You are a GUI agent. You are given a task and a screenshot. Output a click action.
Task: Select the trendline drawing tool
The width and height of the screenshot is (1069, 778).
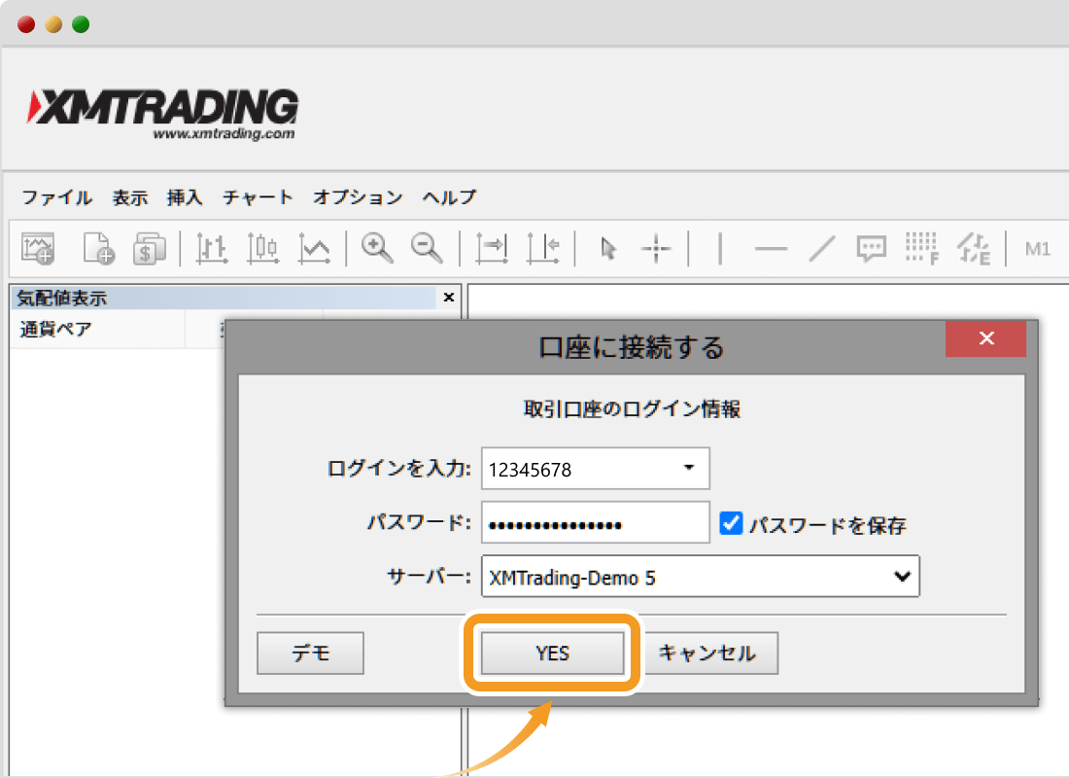(x=822, y=248)
